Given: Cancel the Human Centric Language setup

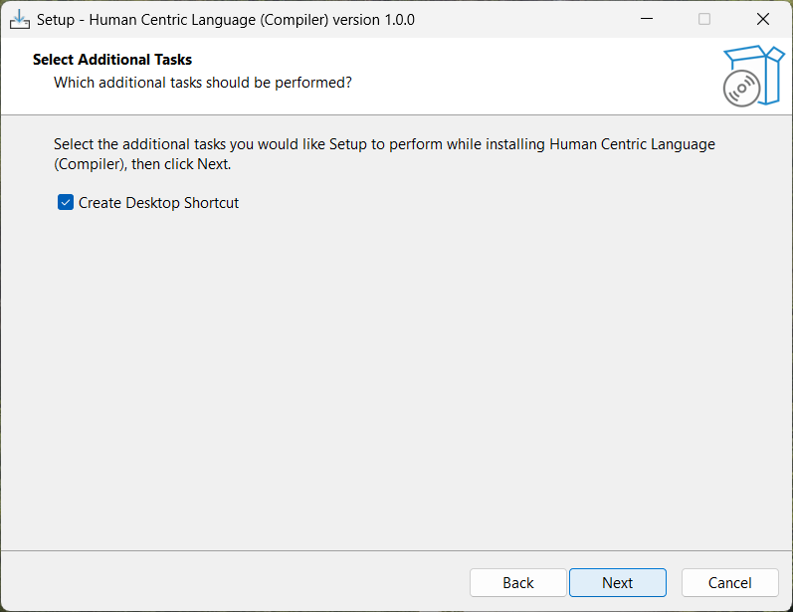Looking at the screenshot, I should pos(729,583).
